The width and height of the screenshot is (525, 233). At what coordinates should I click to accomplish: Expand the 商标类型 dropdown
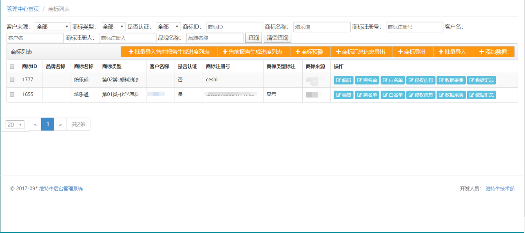(x=113, y=27)
